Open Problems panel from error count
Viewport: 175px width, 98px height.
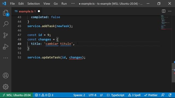44,95
